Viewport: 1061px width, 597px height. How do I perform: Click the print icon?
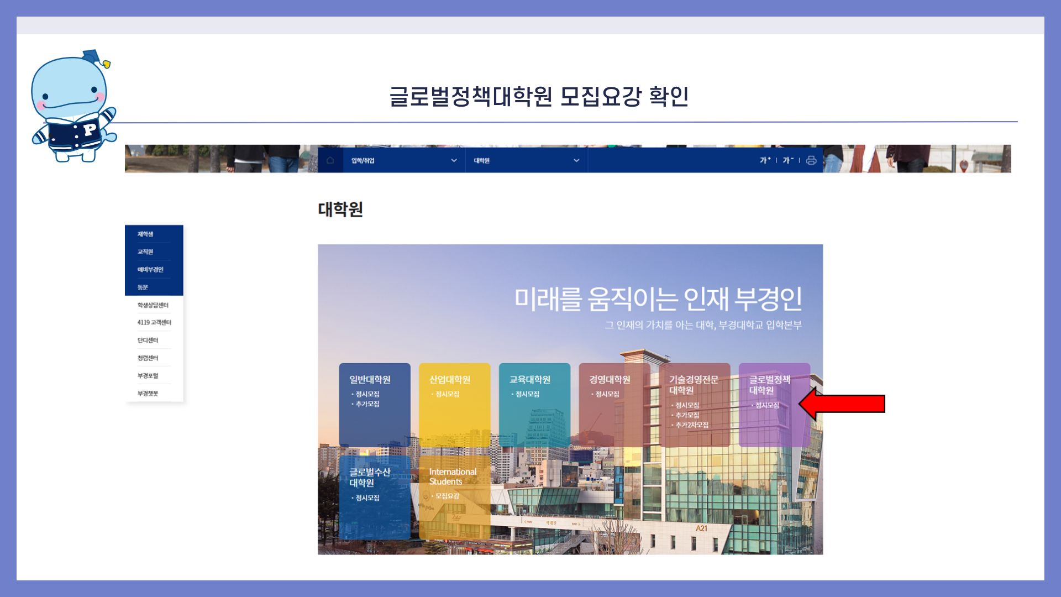coord(811,160)
